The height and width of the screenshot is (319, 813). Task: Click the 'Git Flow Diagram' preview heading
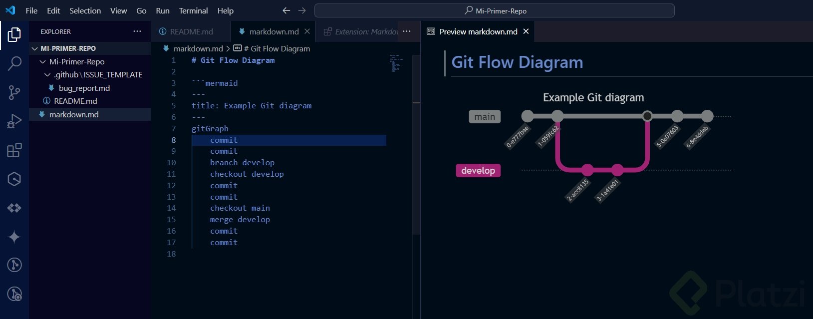(x=517, y=62)
